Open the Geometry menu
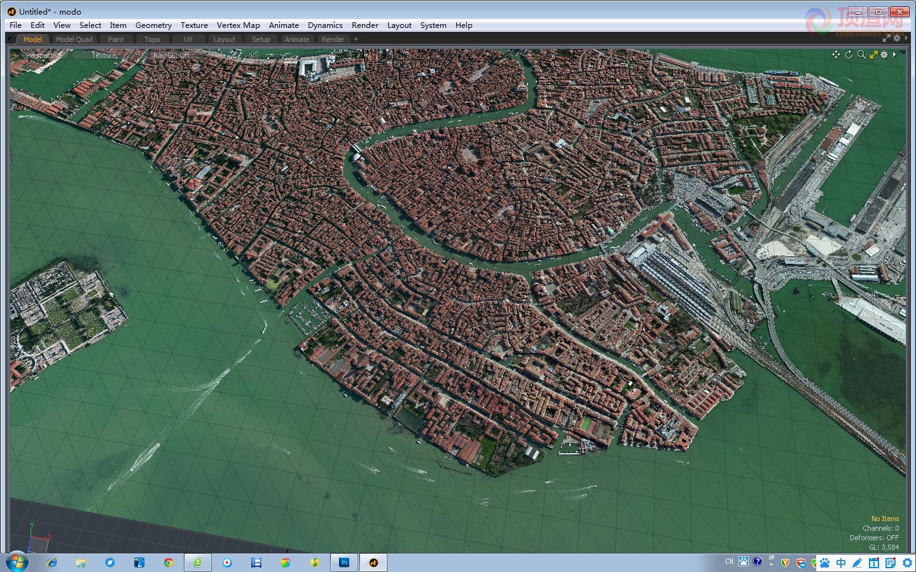Viewport: 916px width, 572px height. click(153, 25)
